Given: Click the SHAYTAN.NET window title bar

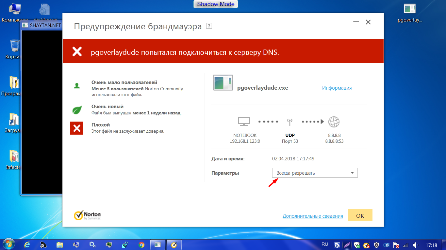Looking at the screenshot, I should point(41,25).
